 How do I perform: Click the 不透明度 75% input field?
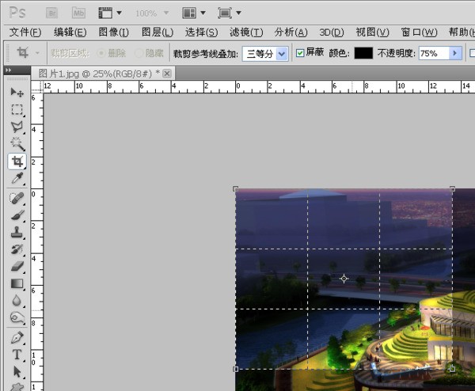tap(432, 53)
